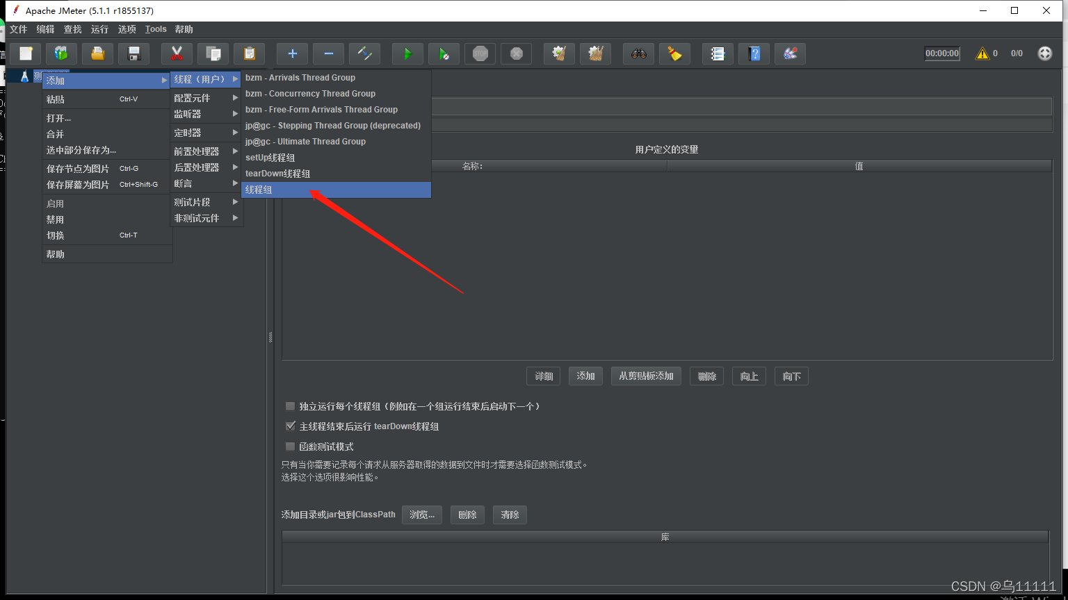The height and width of the screenshot is (600, 1068).
Task: Click the Help question mark icon
Action: 754,53
